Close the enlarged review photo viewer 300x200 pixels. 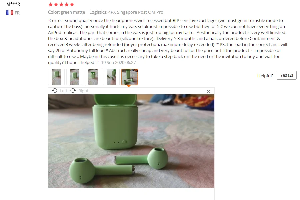pos(208,91)
